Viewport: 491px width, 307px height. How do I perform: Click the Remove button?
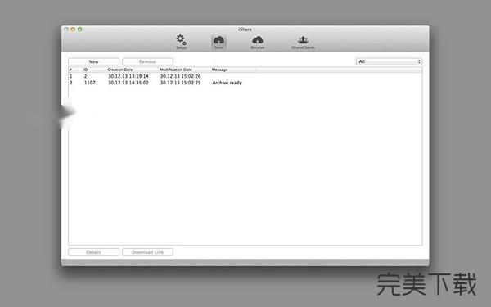[x=147, y=61]
